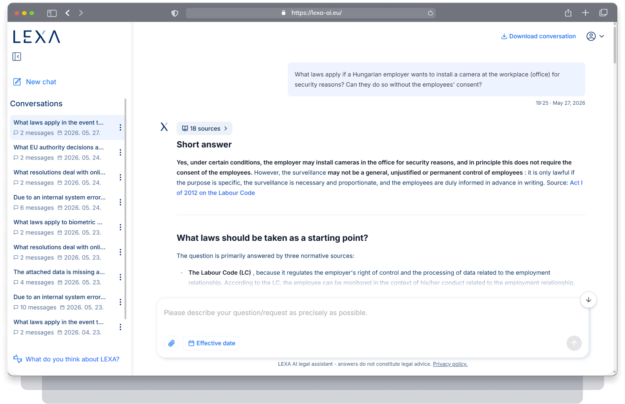This screenshot has height=404, width=625.
Task: Open the 10 messages internal system error conversation
Action: point(63,302)
